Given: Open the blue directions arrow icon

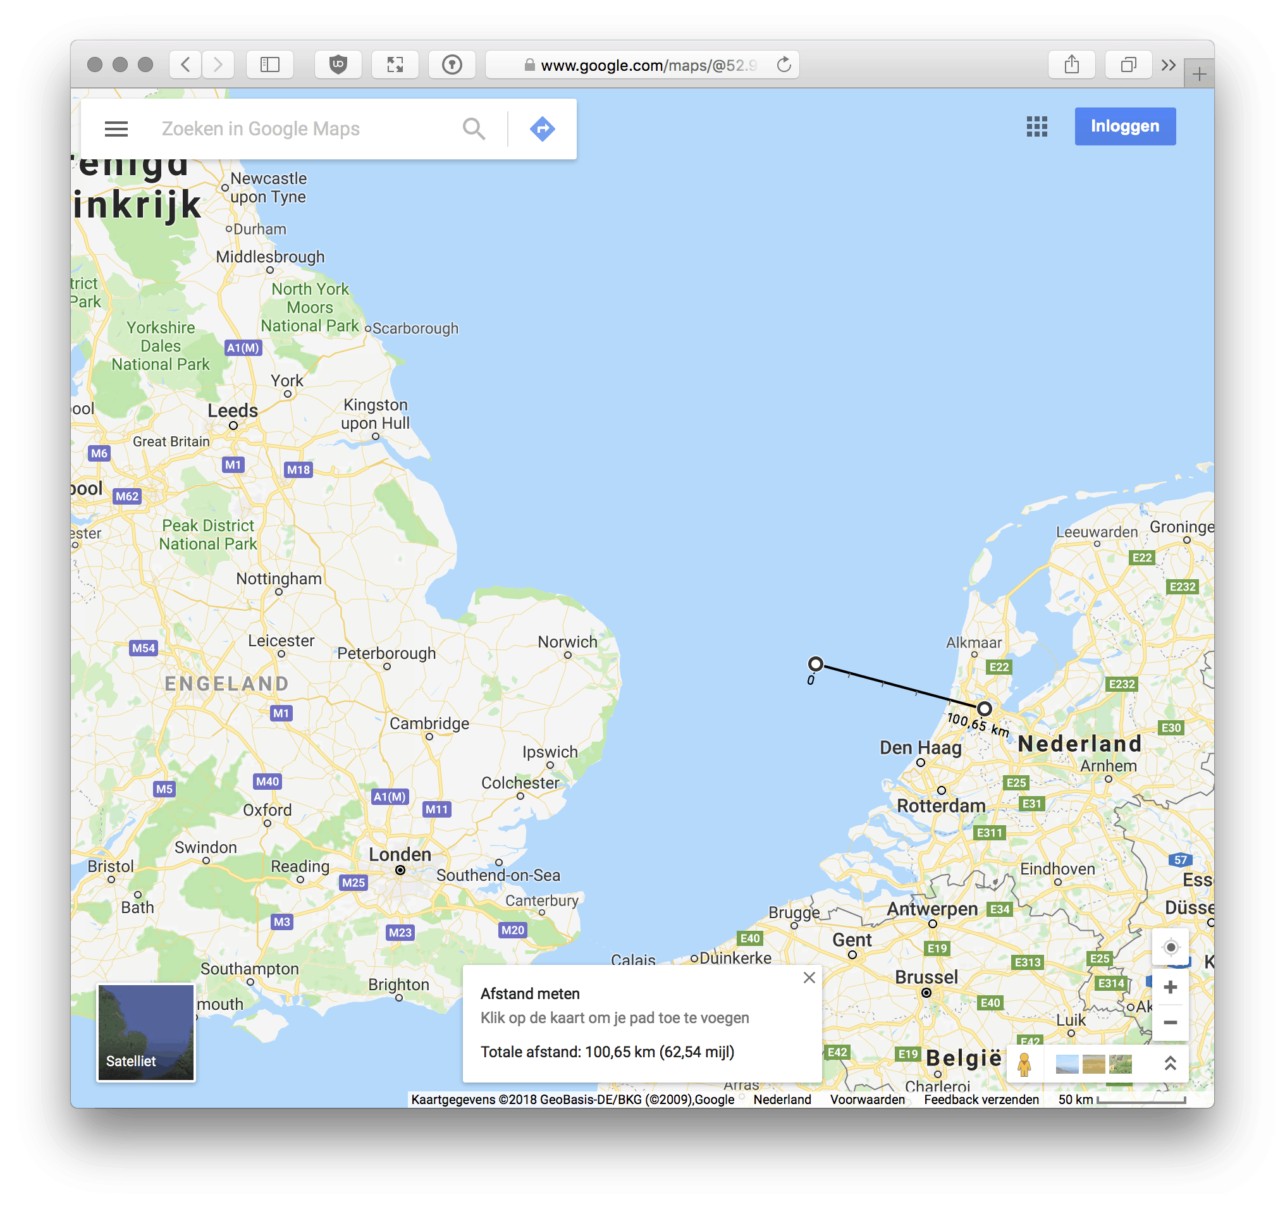Looking at the screenshot, I should click(x=542, y=128).
